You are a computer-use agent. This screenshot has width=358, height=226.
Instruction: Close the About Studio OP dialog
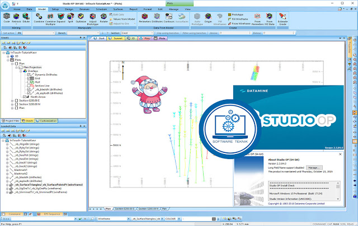coord(340,154)
